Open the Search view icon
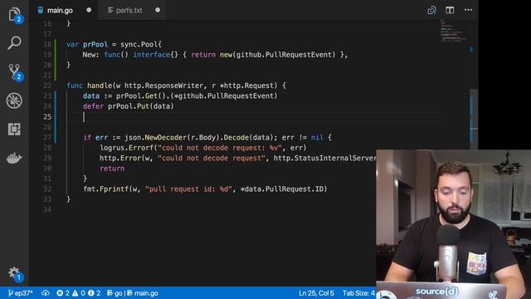The image size is (531, 299). pyautogui.click(x=14, y=42)
